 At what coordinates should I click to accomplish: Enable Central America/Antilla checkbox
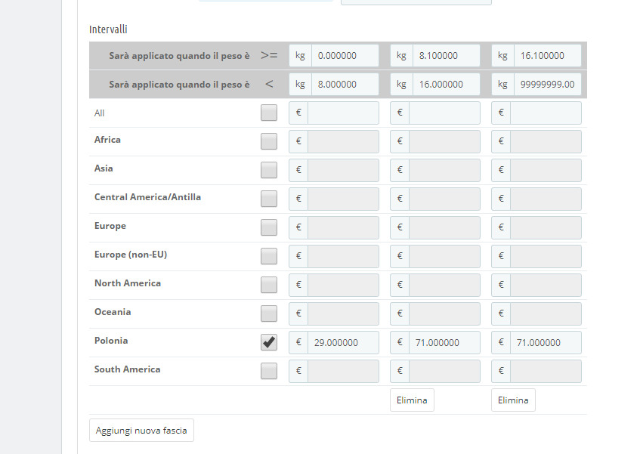(x=269, y=199)
